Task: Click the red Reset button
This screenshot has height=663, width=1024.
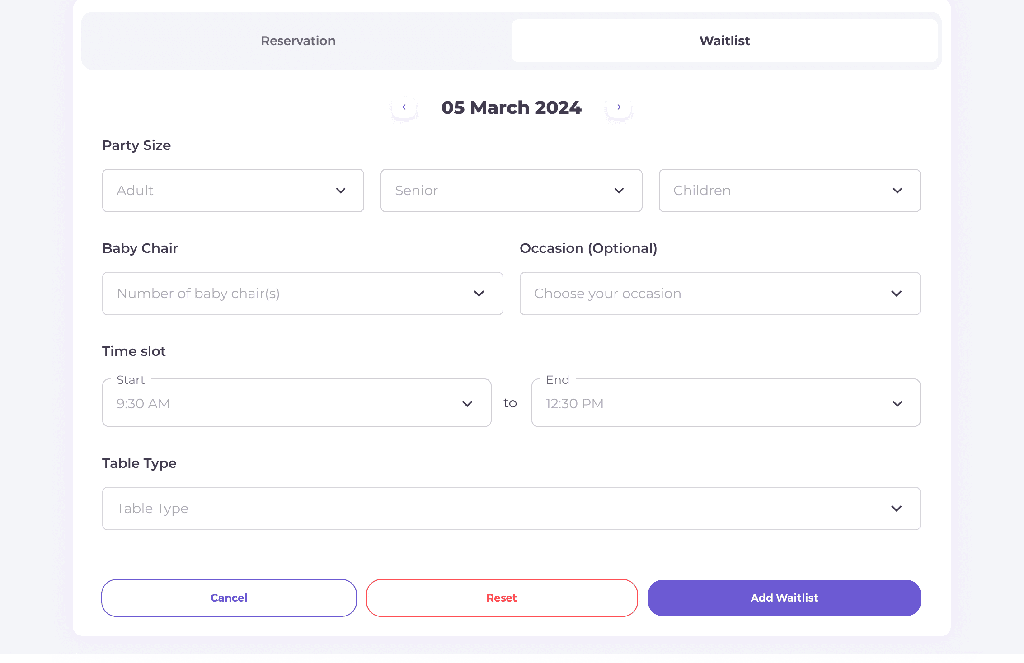Action: click(502, 598)
